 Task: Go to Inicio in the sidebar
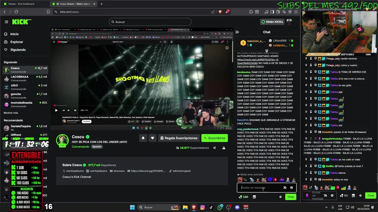point(14,34)
